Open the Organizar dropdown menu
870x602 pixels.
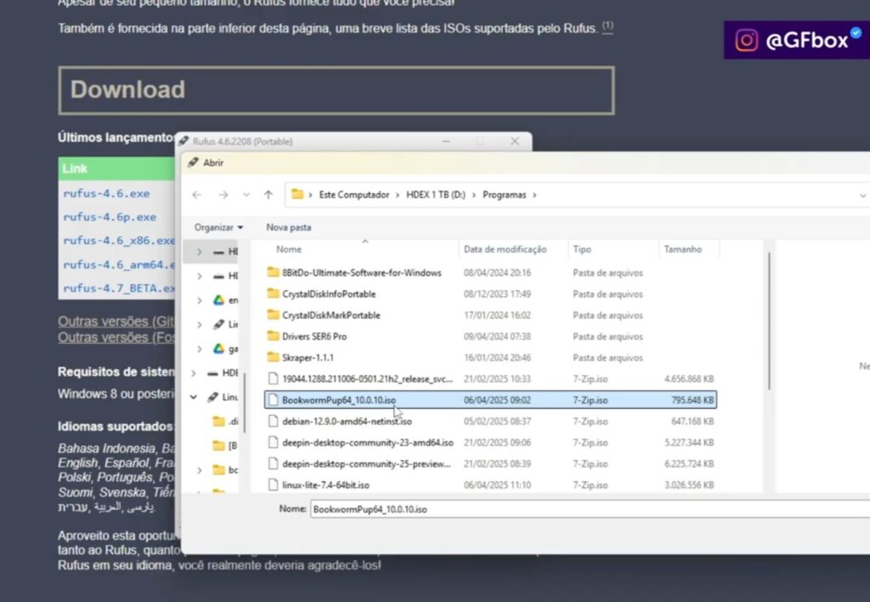tap(218, 227)
